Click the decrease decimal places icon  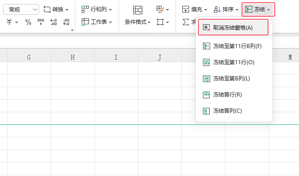66,22
